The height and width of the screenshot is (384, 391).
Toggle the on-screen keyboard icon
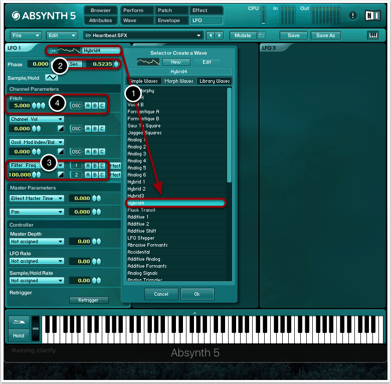[373, 36]
